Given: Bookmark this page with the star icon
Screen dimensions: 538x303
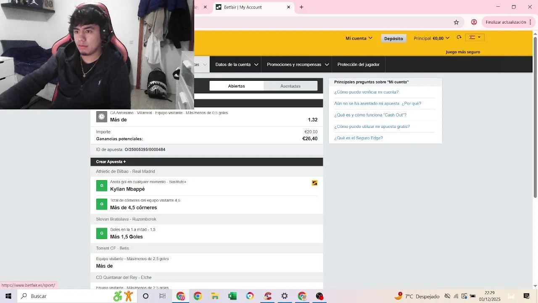Looking at the screenshot, I should [456, 22].
